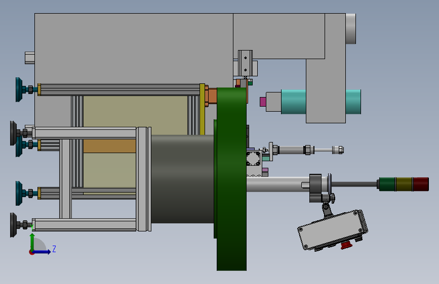Select the thin signal tower pole
The height and width of the screenshot is (284, 439).
tap(354, 184)
